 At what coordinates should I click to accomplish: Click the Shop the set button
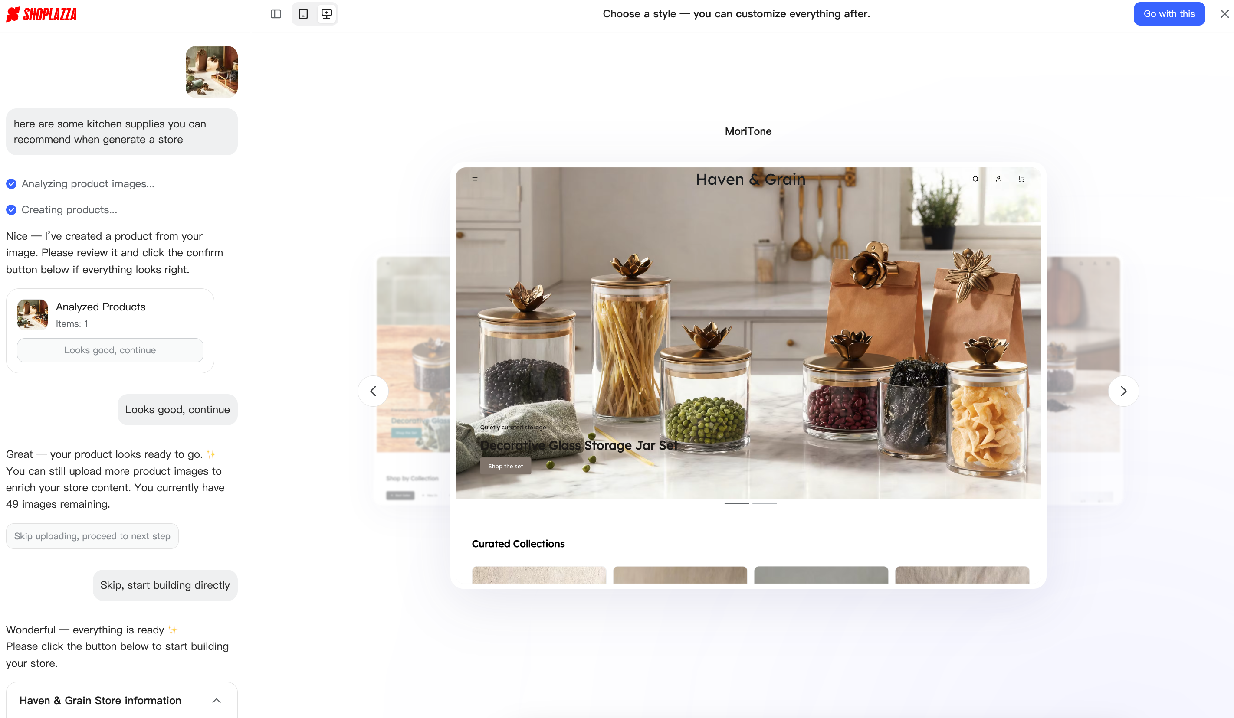(505, 466)
